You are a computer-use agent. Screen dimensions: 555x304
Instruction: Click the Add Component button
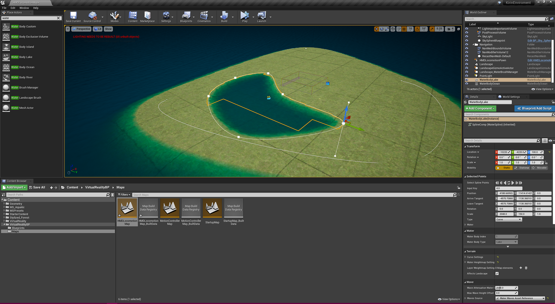(480, 109)
